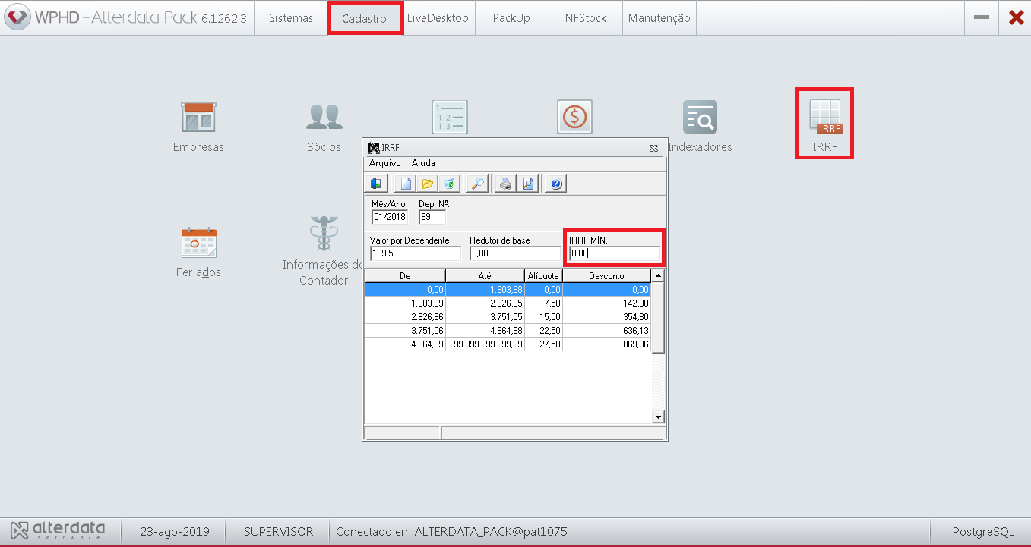Click the Desconto cell 869,36

[x=606, y=344]
